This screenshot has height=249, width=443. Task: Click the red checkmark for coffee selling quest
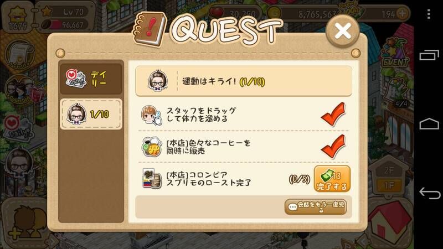point(333,147)
